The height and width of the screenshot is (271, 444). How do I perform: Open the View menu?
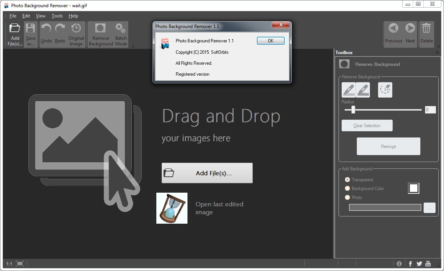pyautogui.click(x=41, y=16)
